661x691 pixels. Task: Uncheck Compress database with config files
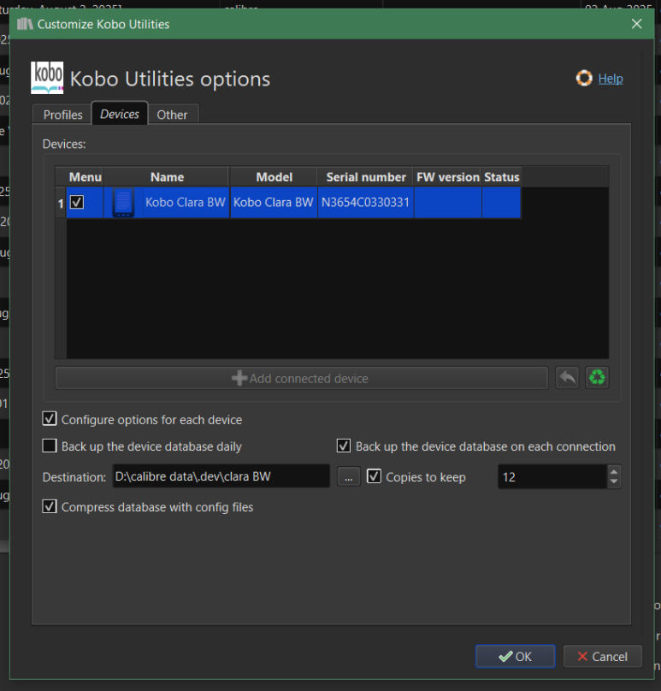[50, 507]
